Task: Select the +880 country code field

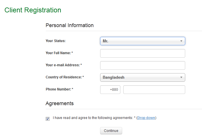Action: pyautogui.click(x=110, y=90)
